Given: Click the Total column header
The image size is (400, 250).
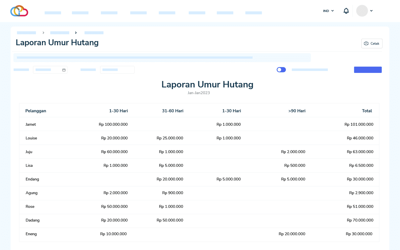Looking at the screenshot, I should point(367,111).
